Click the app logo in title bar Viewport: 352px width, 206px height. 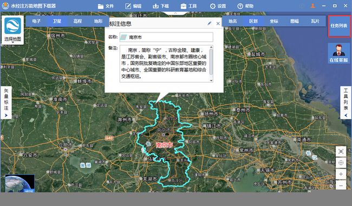click(x=5, y=6)
